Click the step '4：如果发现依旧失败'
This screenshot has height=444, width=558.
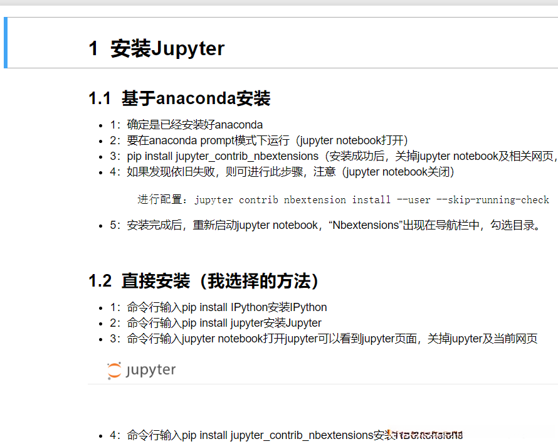click(282, 172)
